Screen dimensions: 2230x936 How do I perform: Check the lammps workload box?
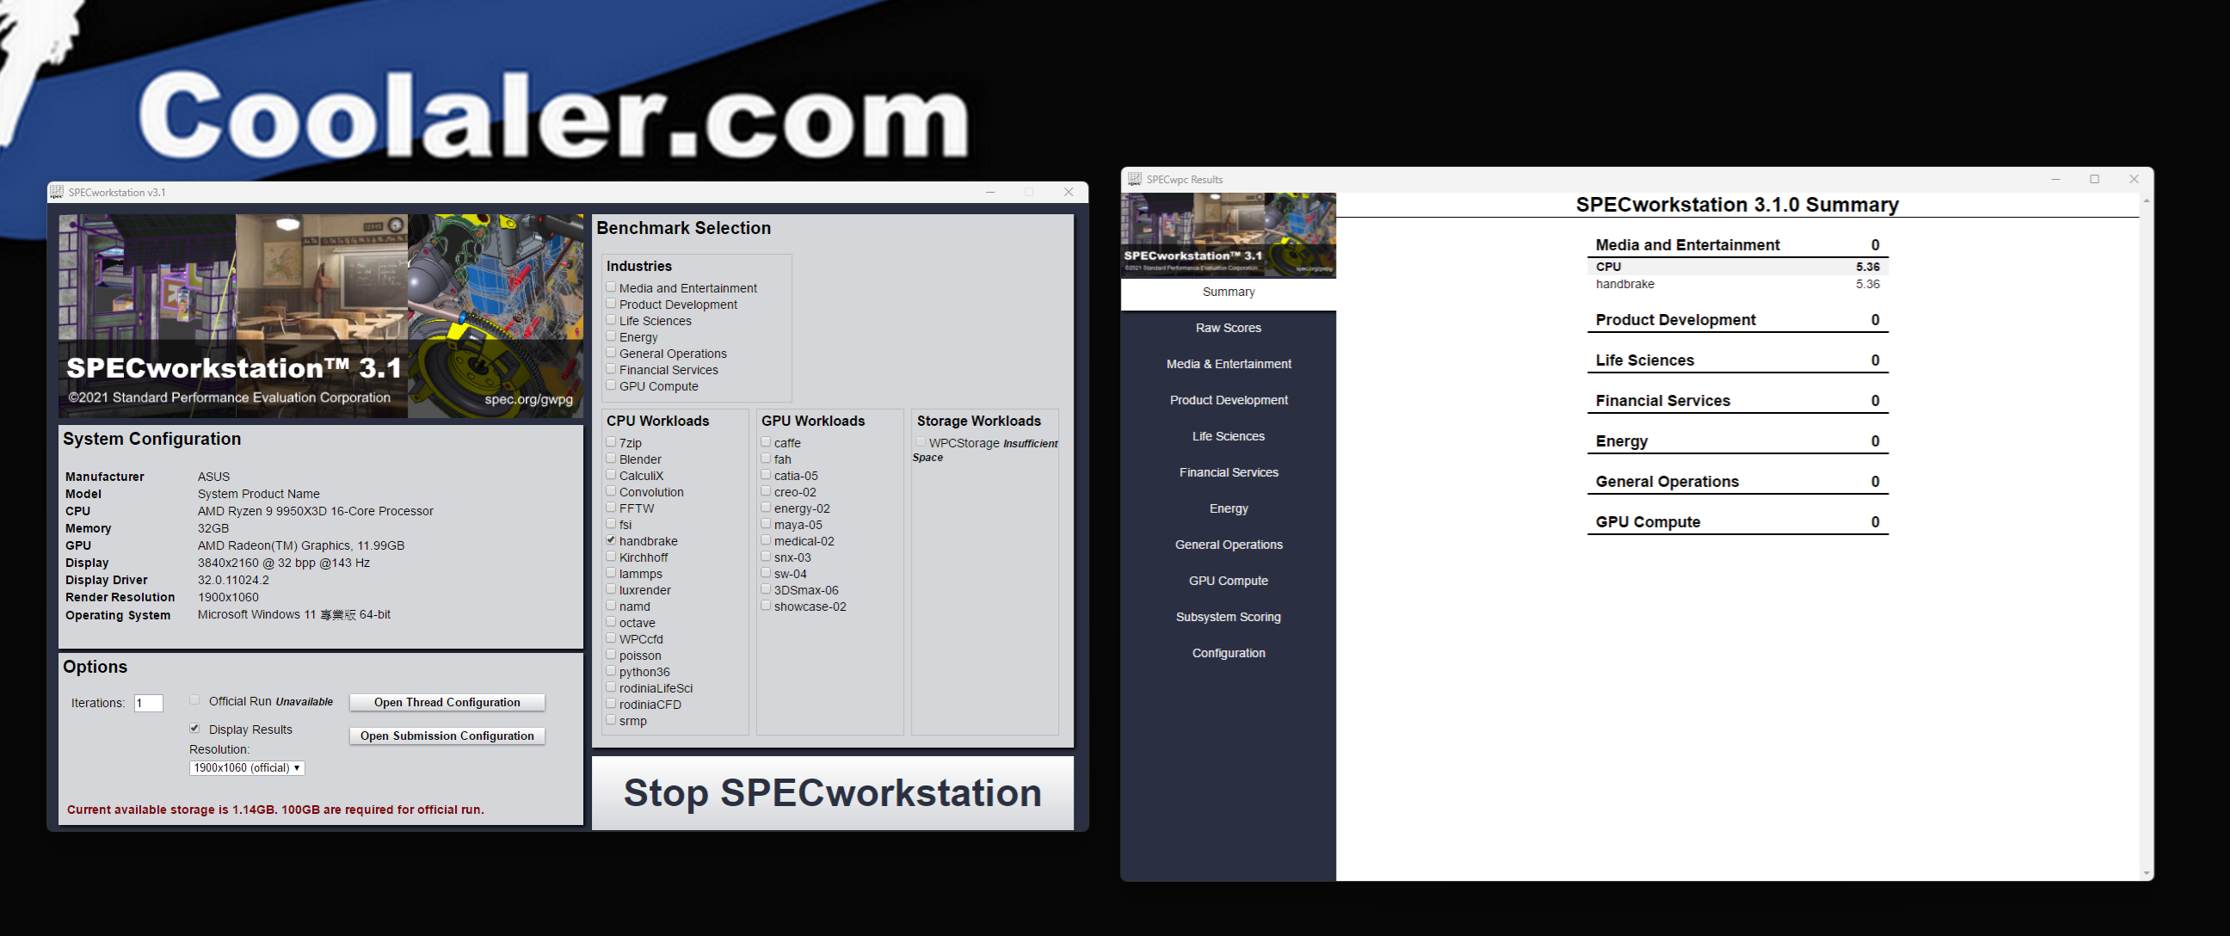[611, 573]
